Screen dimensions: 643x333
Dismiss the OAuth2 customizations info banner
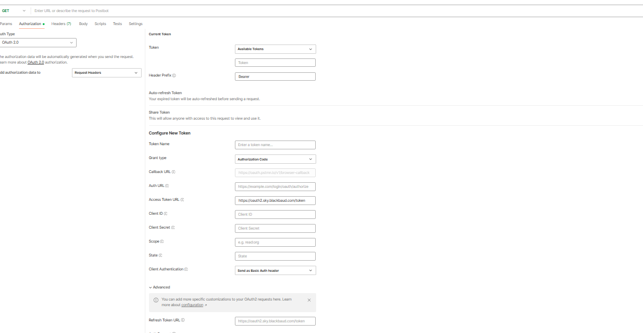pos(309,300)
